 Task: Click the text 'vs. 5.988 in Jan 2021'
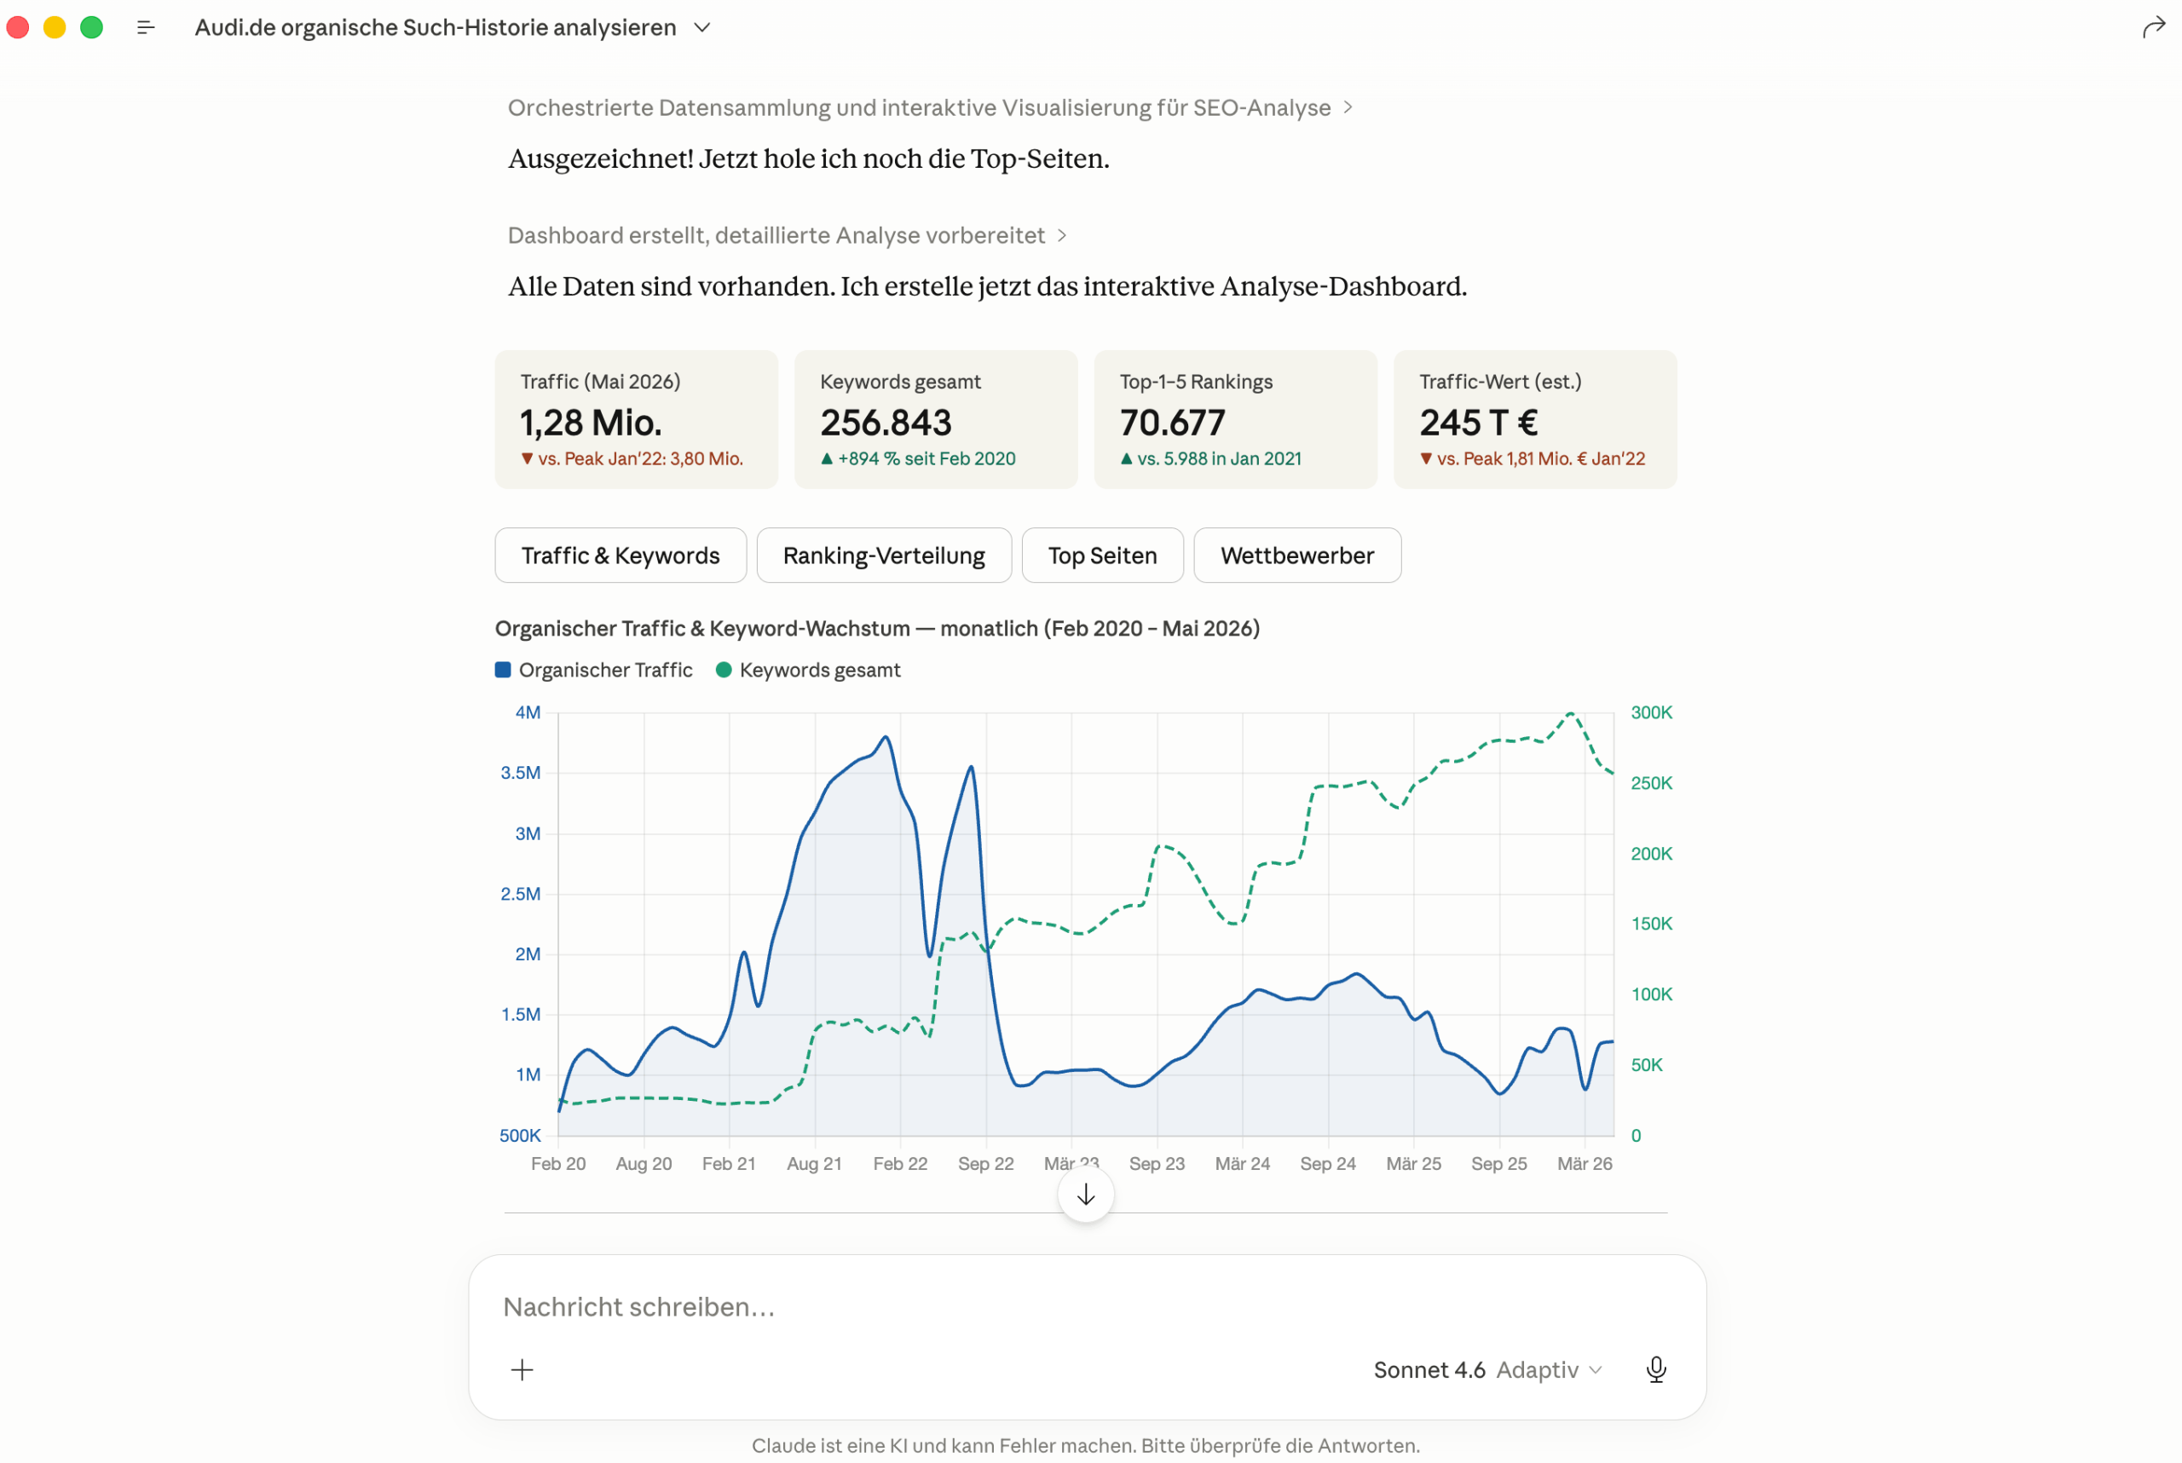[1219, 458]
